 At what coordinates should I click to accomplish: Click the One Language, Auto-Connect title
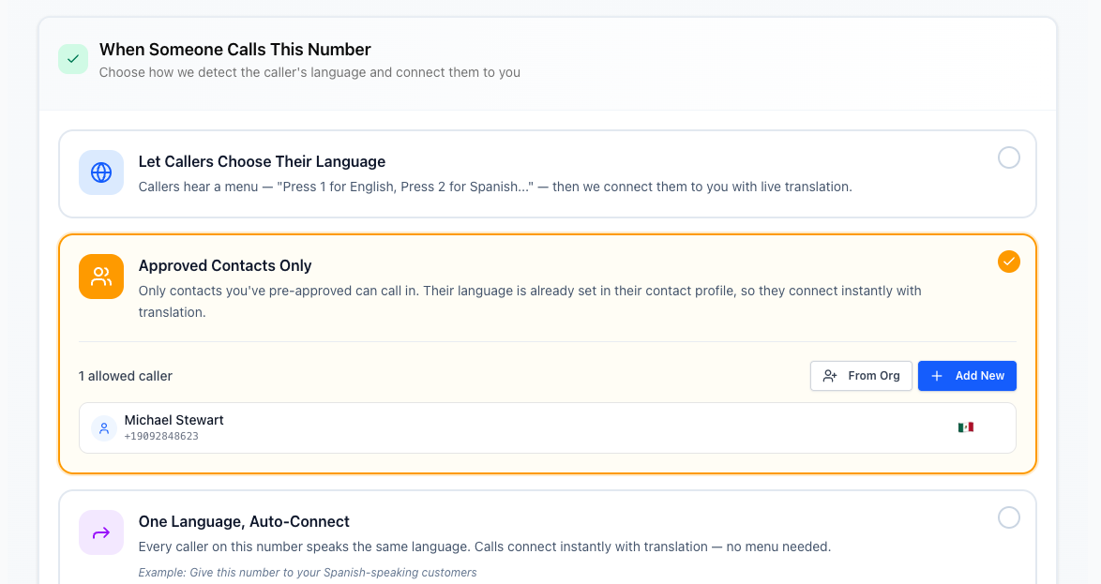tap(244, 521)
